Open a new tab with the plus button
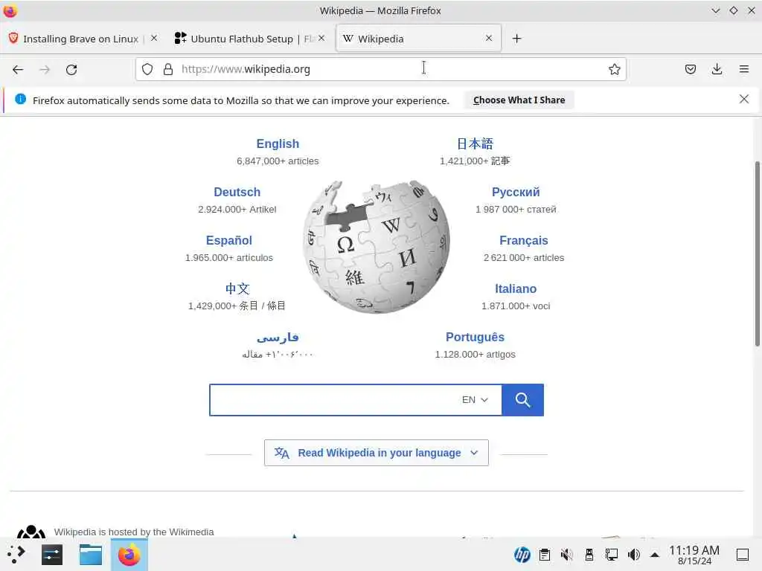 pyautogui.click(x=517, y=39)
